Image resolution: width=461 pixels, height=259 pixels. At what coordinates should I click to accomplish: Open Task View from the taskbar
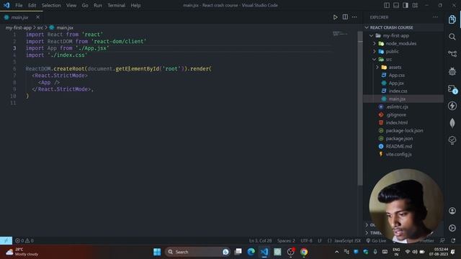(x=238, y=252)
